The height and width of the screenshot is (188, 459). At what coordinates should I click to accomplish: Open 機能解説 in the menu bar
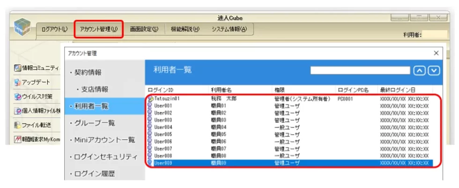pos(185,29)
